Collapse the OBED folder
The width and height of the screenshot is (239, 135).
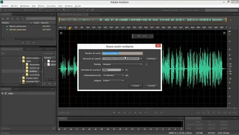20,61
